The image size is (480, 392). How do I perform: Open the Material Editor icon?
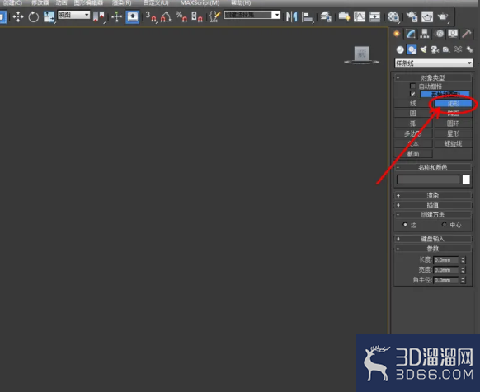pos(393,16)
